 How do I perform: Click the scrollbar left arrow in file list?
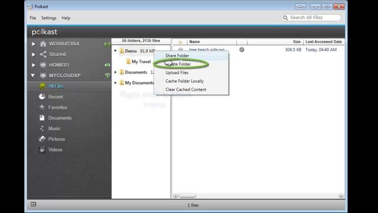(x=175, y=195)
